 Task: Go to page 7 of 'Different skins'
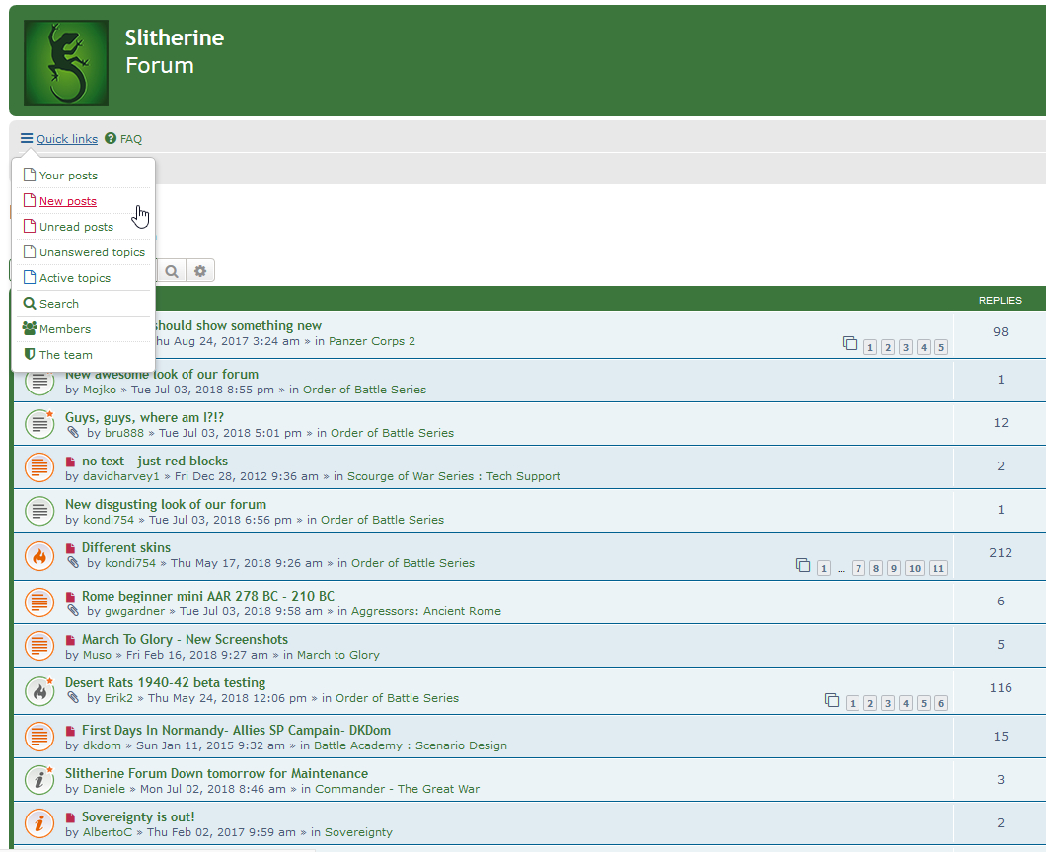click(858, 569)
